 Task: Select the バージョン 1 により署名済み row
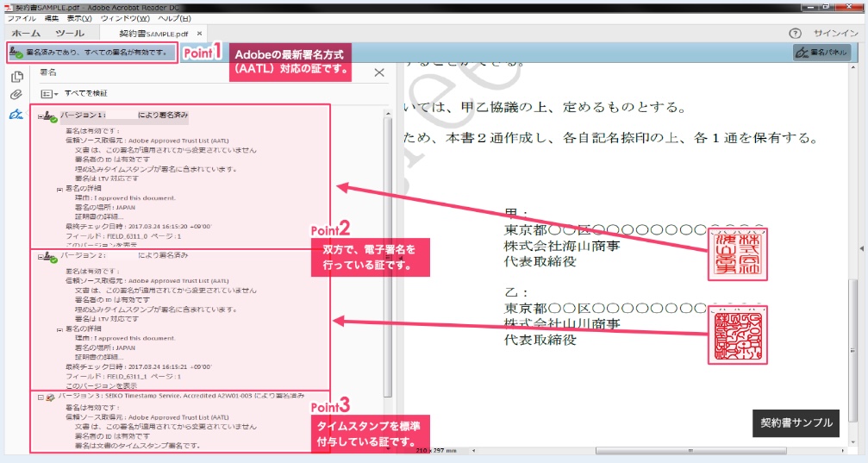[x=124, y=116]
